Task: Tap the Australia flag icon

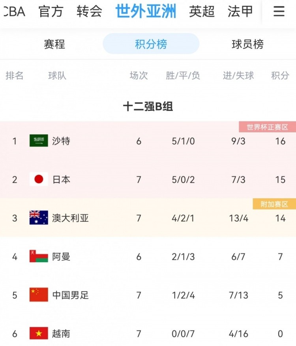Action: pos(39,218)
